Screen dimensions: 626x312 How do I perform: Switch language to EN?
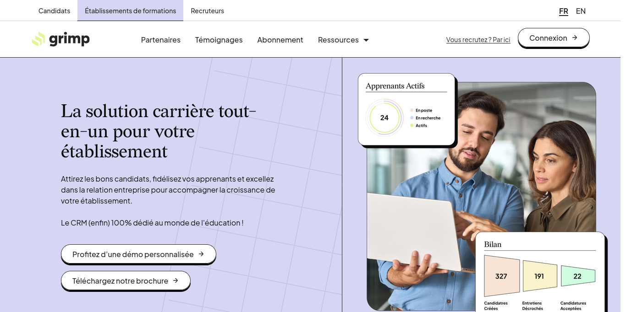pos(581,11)
